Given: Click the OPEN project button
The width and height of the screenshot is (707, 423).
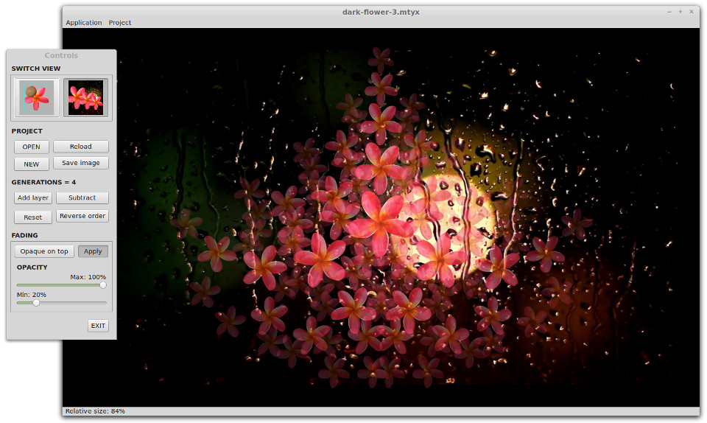Looking at the screenshot, I should [32, 147].
